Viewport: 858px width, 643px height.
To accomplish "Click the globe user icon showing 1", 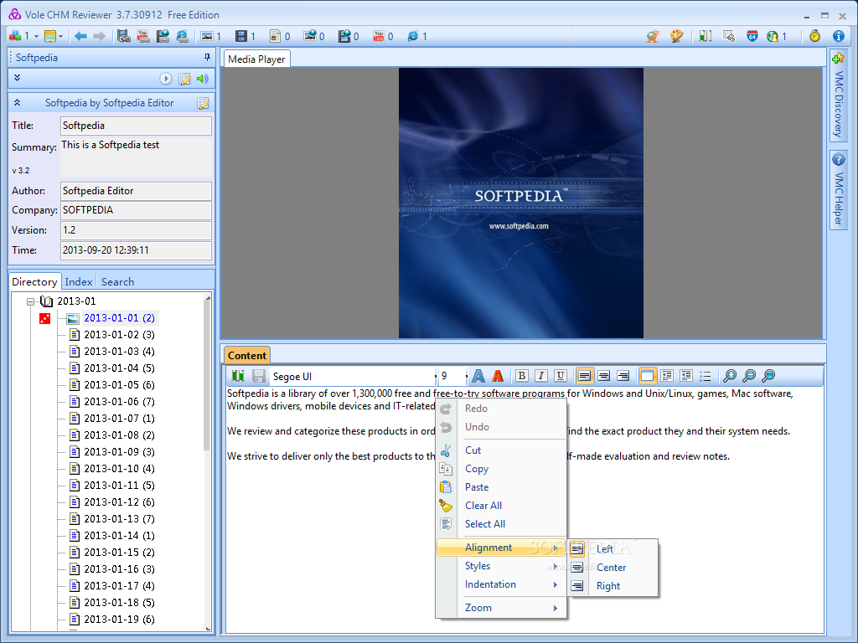I will coord(772,36).
